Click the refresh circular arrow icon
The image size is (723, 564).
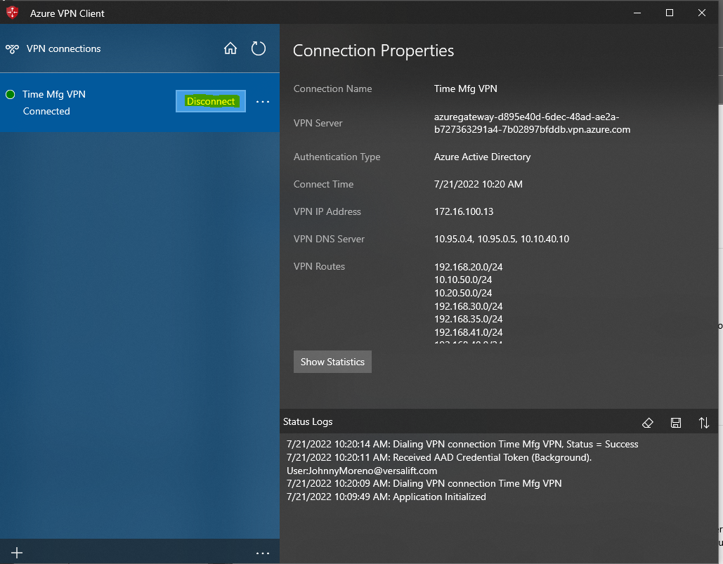click(x=259, y=48)
